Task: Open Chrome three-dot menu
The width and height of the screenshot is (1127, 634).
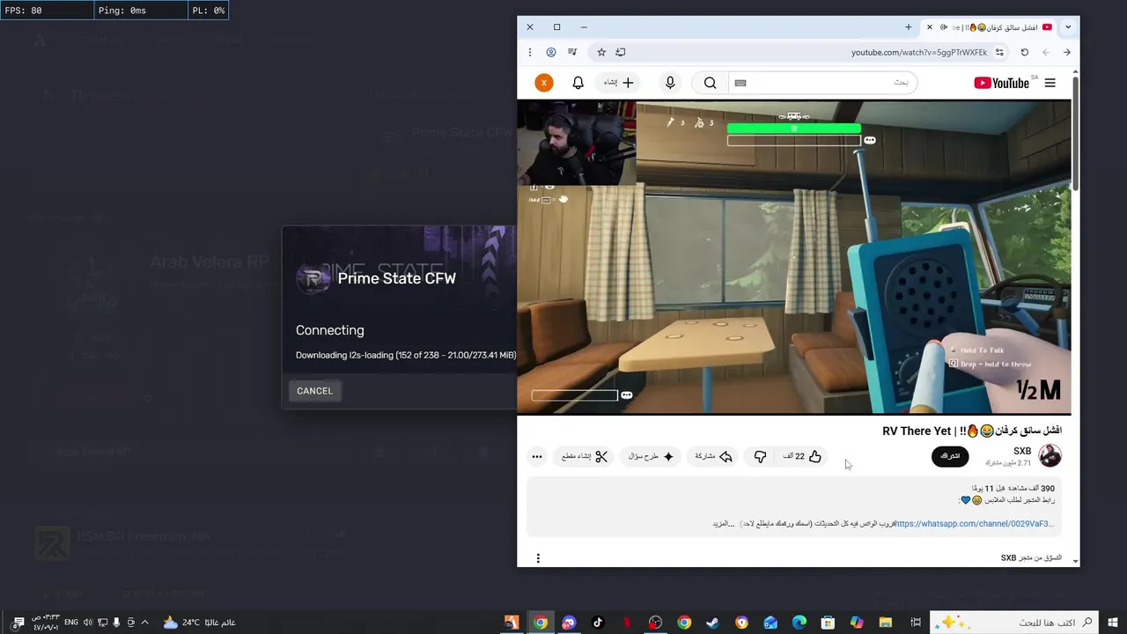Action: click(530, 53)
